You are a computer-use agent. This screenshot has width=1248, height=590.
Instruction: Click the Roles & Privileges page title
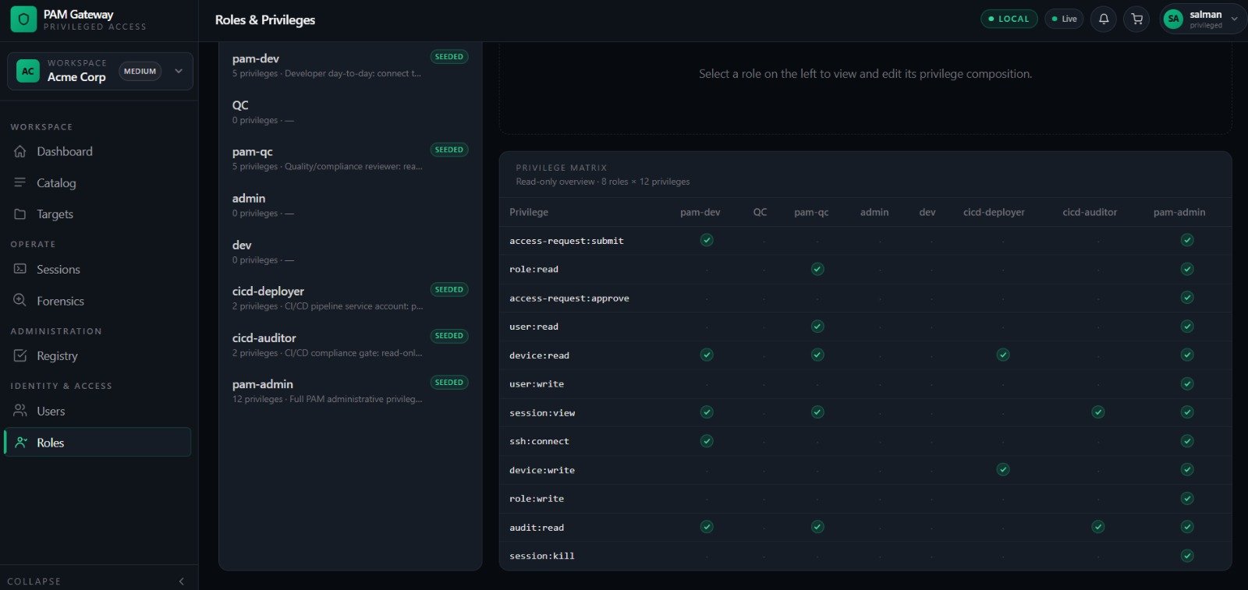click(x=265, y=19)
